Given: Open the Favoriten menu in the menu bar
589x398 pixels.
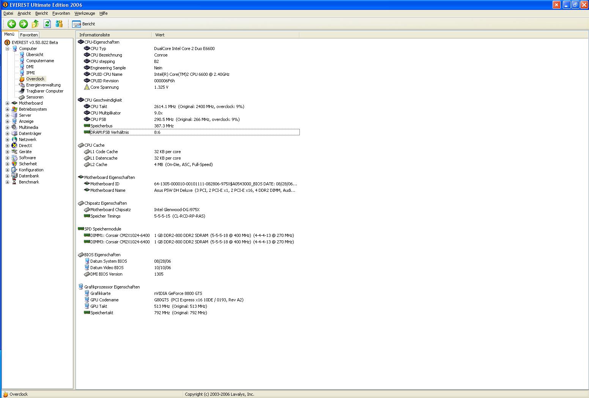Looking at the screenshot, I should (61, 13).
